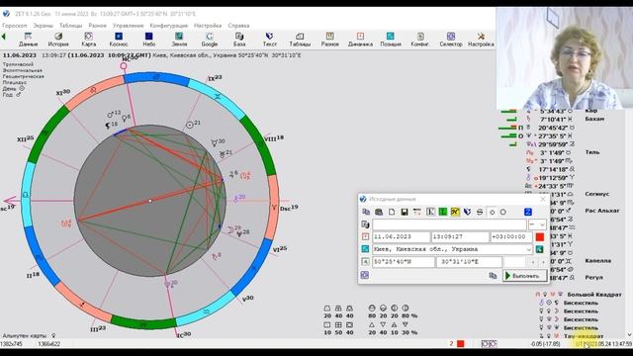This screenshot has width=633, height=356.
Task: Click the Выполнить button
Action: point(525,276)
